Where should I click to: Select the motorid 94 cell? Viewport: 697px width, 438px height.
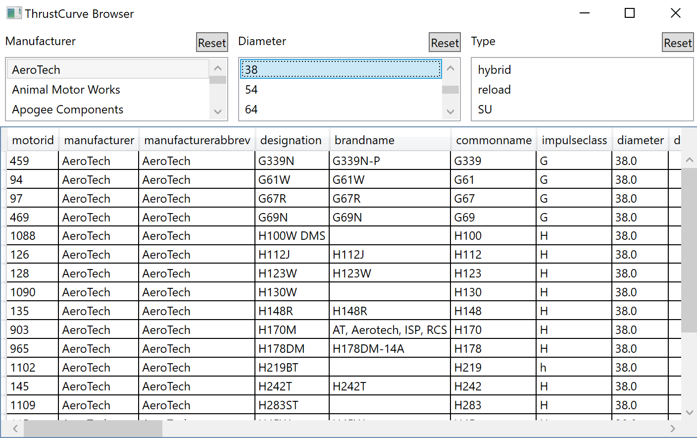pos(33,179)
